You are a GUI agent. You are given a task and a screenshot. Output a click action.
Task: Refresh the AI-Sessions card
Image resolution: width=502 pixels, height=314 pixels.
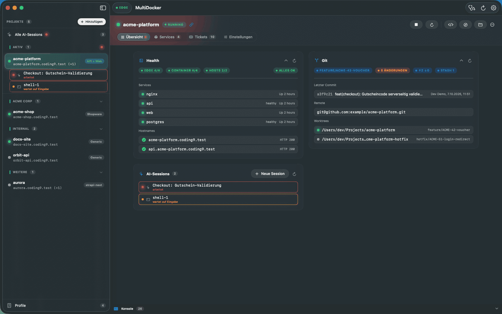click(x=294, y=174)
